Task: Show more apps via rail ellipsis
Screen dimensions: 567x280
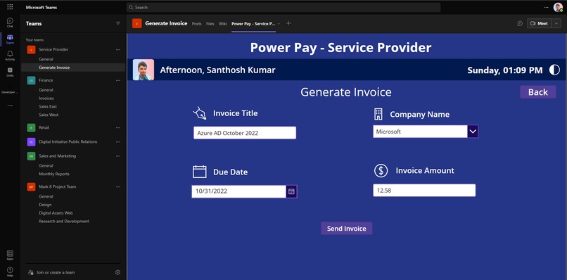Action: pos(10,106)
